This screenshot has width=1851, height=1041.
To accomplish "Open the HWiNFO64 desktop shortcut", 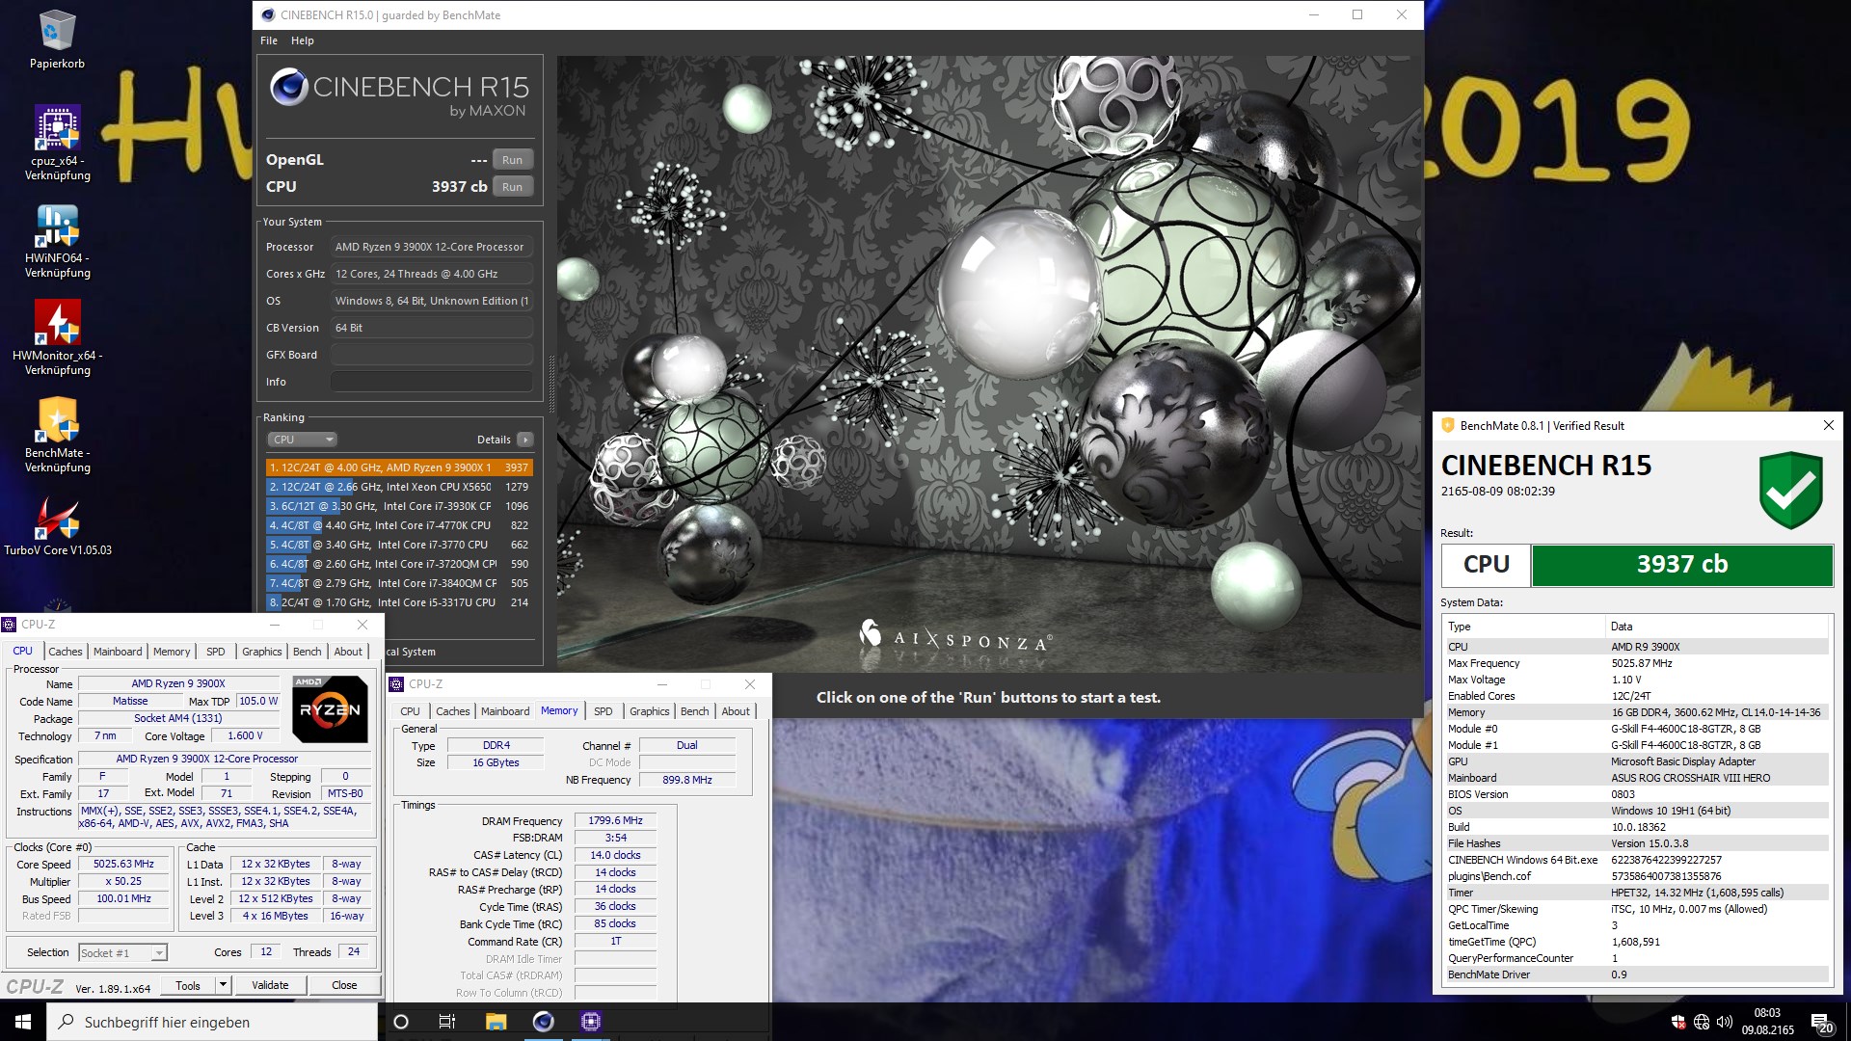I will pyautogui.click(x=57, y=241).
